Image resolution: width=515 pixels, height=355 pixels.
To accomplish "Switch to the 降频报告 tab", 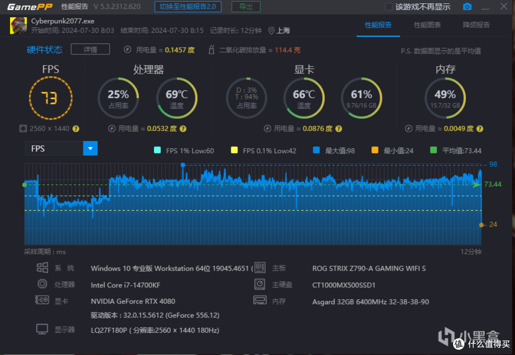I will pos(476,25).
